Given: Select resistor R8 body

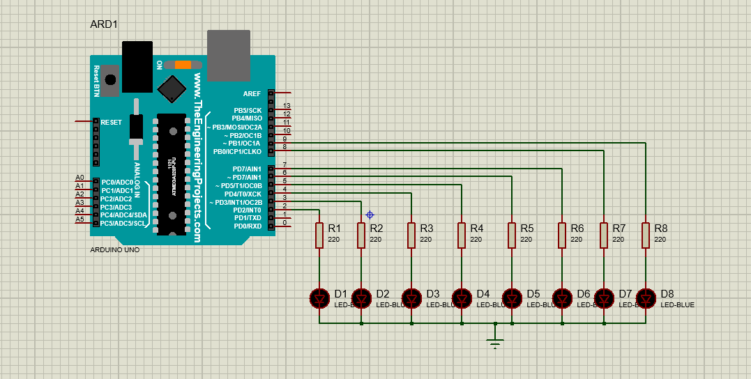Looking at the screenshot, I should tap(646, 235).
